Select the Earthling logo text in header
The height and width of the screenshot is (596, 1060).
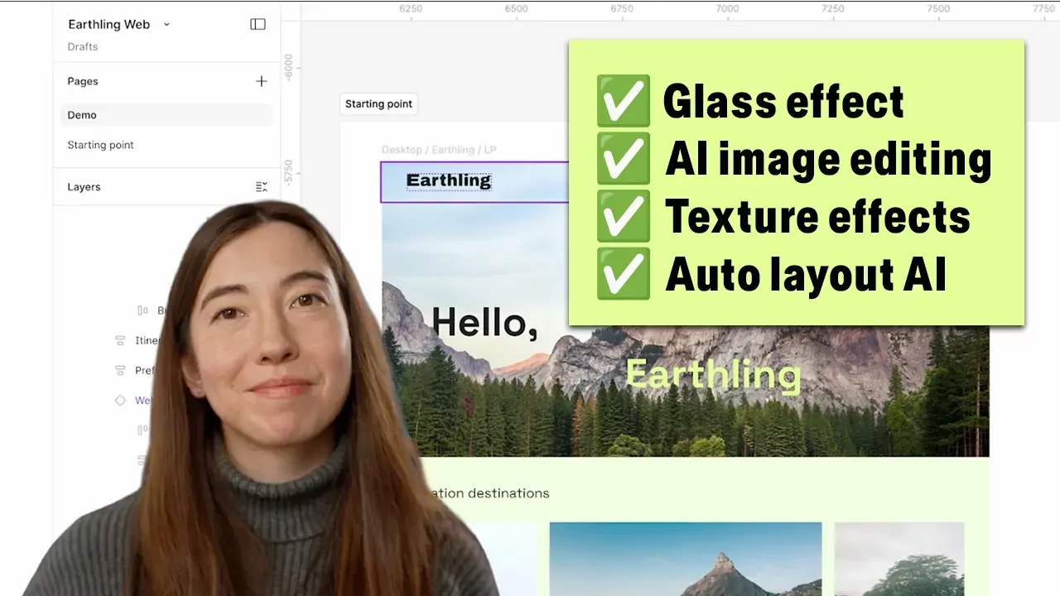point(448,180)
